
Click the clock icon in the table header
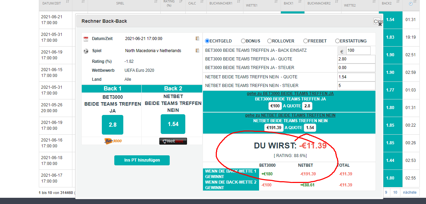point(410,3)
